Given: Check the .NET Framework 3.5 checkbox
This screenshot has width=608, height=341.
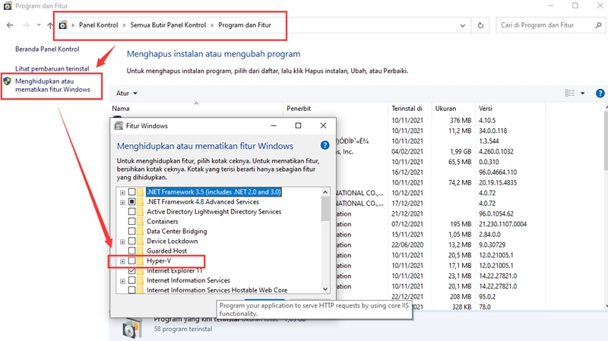Looking at the screenshot, I should pyautogui.click(x=131, y=192).
